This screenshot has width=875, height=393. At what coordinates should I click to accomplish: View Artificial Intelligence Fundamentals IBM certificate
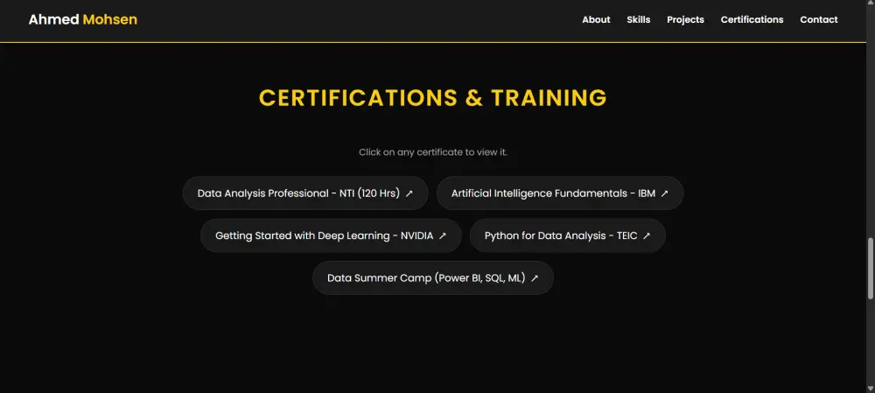pos(560,193)
